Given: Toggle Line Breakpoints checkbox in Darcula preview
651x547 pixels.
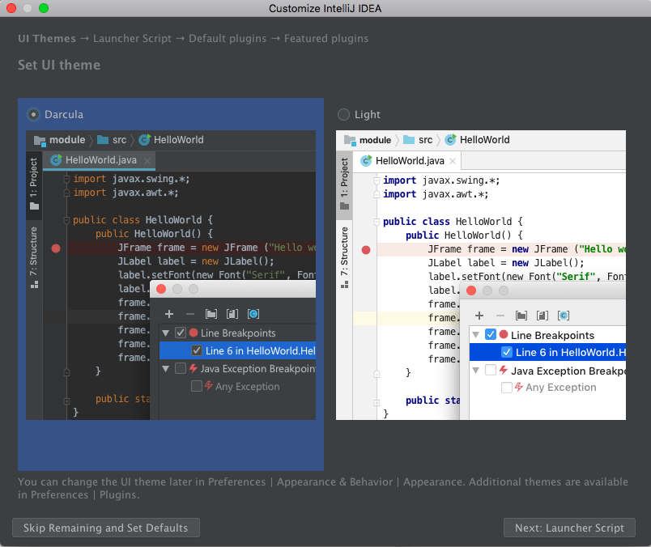Looking at the screenshot, I should (181, 333).
